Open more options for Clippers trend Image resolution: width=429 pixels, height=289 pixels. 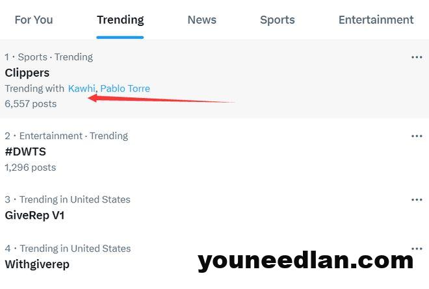click(417, 57)
